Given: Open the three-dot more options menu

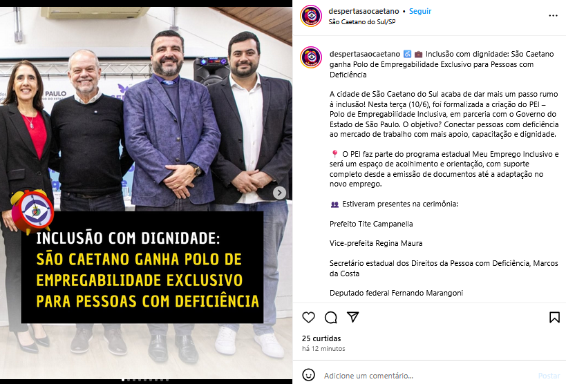Looking at the screenshot, I should (553, 15).
